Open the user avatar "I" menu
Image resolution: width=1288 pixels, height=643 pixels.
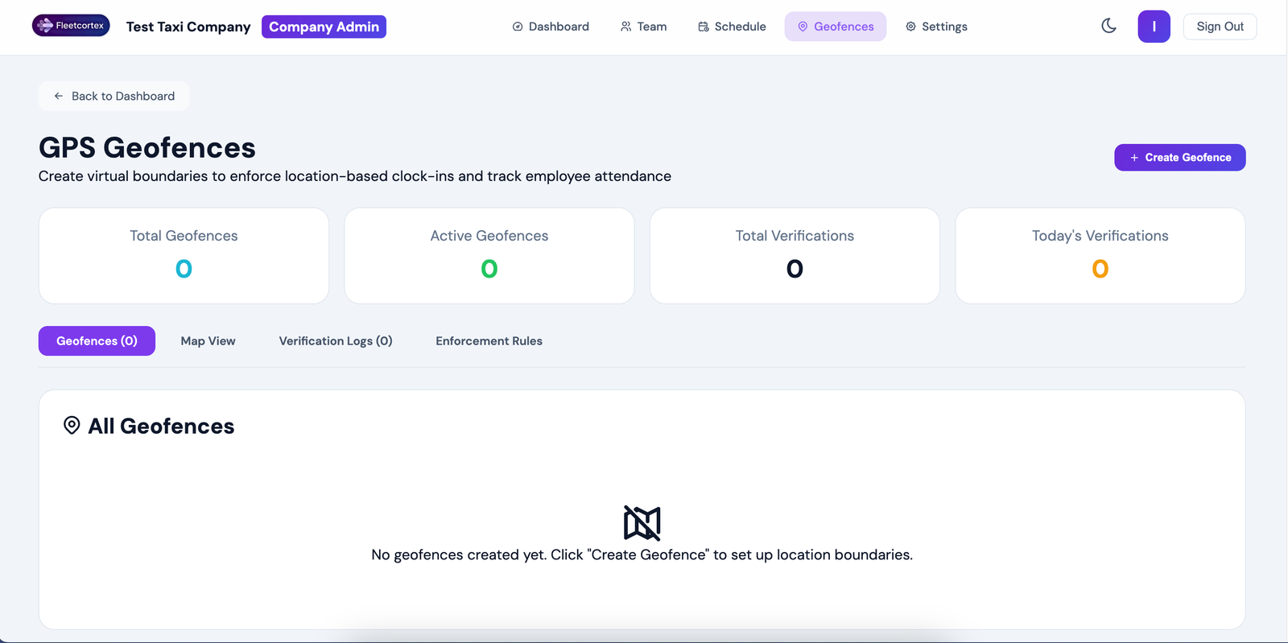1154,27
